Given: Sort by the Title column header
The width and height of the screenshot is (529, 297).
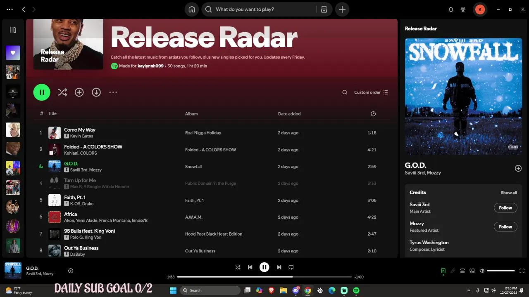Looking at the screenshot, I should [52, 113].
